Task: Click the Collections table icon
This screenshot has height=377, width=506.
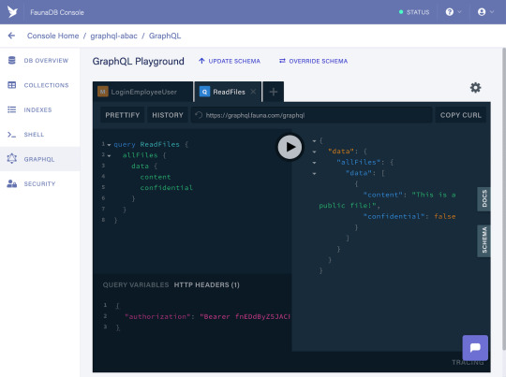Action: click(11, 85)
